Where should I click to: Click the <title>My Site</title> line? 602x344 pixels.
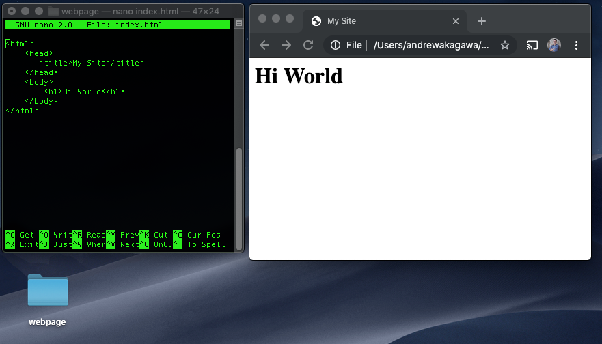[92, 63]
